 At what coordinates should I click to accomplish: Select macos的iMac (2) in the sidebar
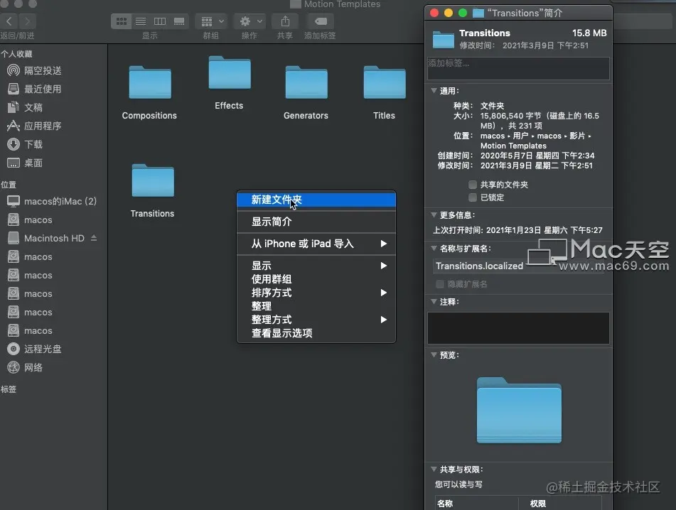[x=52, y=201]
